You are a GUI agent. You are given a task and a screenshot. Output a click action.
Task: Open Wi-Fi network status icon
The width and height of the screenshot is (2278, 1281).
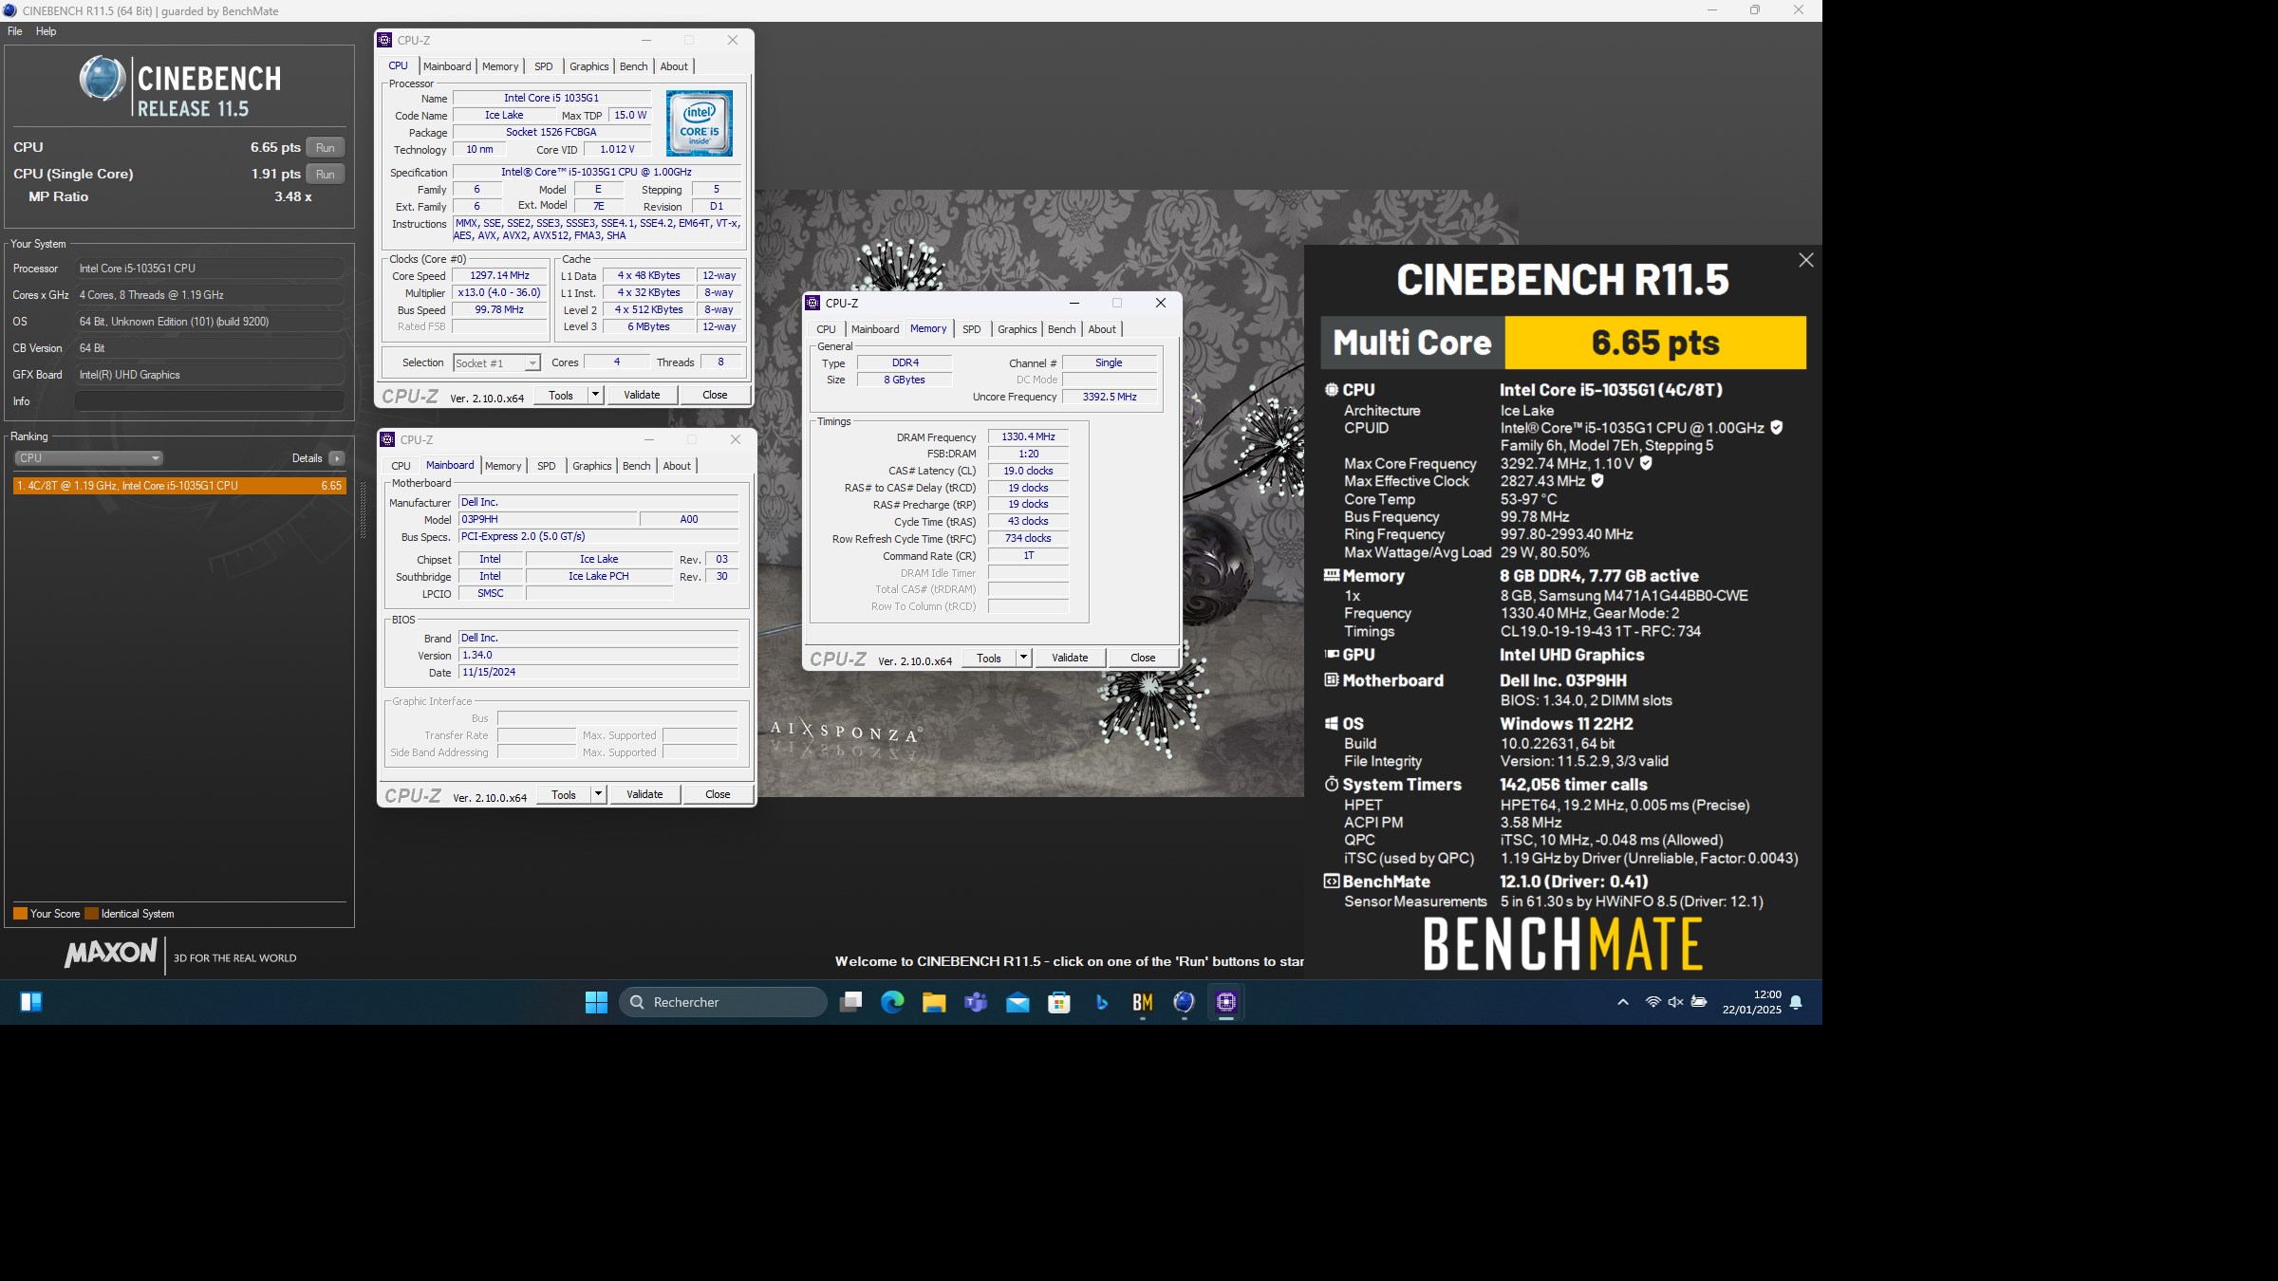(x=1652, y=1002)
